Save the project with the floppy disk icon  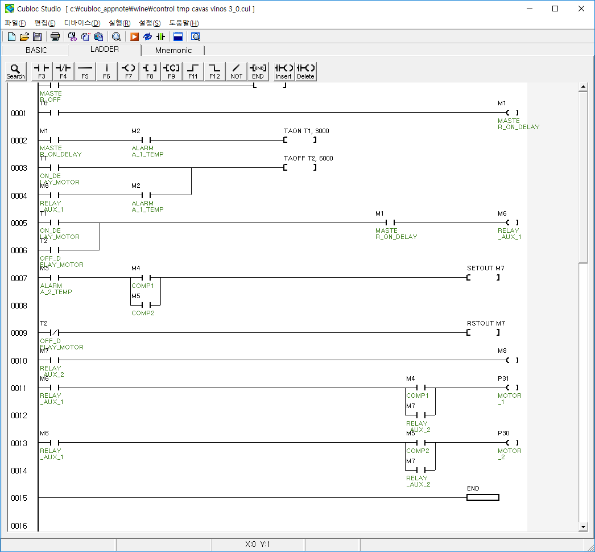click(x=37, y=37)
